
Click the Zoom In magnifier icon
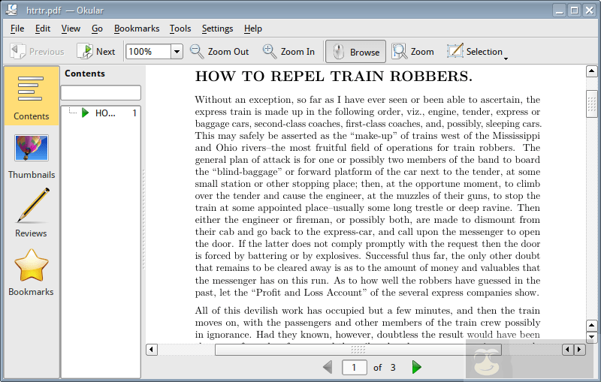pyautogui.click(x=270, y=52)
